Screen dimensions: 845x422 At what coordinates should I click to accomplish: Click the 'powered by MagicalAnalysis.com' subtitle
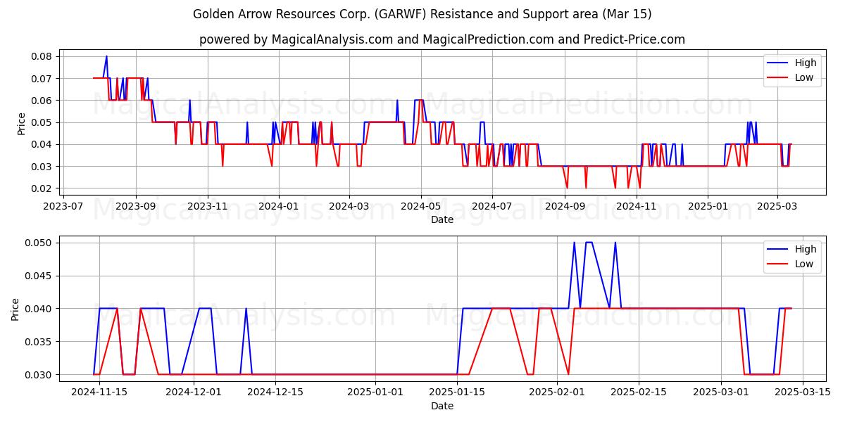(x=442, y=39)
